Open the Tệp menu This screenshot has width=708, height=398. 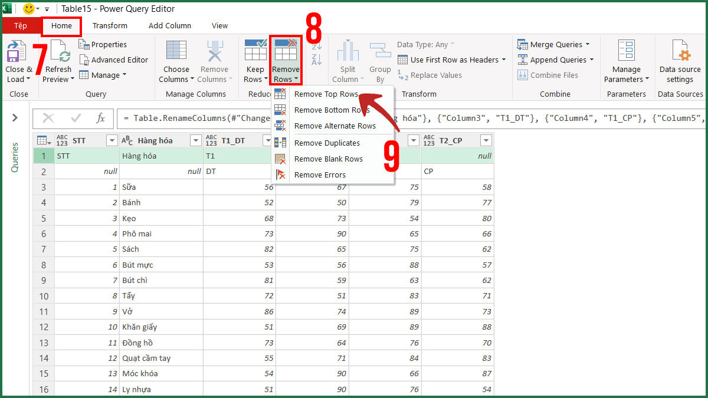[21, 25]
